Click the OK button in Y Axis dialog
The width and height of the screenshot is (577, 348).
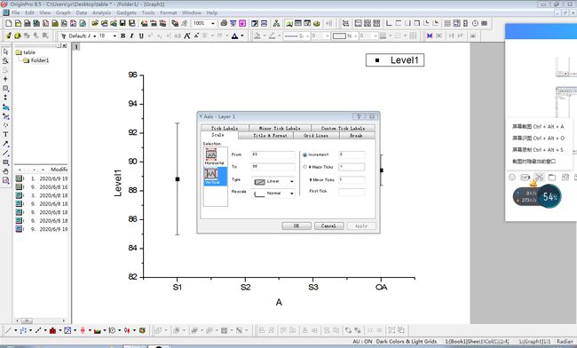tap(296, 225)
